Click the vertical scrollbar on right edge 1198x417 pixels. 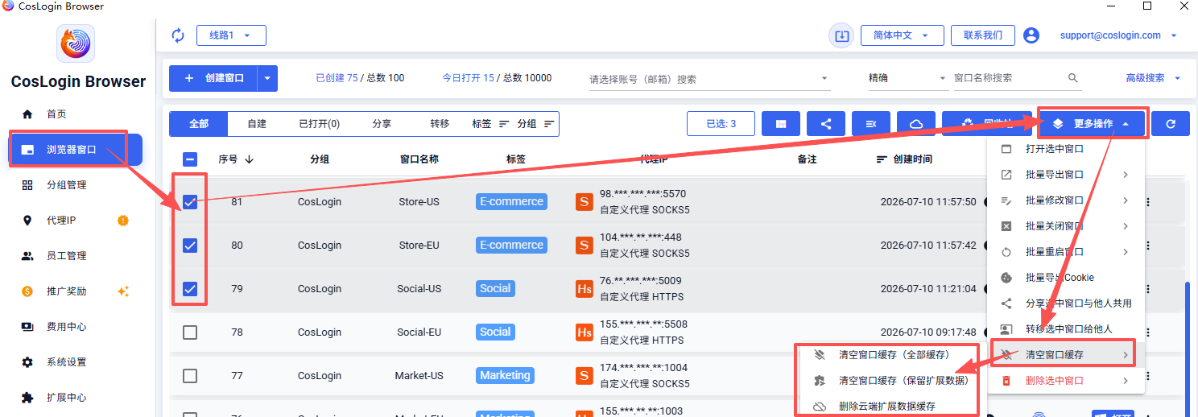[x=1187, y=349]
